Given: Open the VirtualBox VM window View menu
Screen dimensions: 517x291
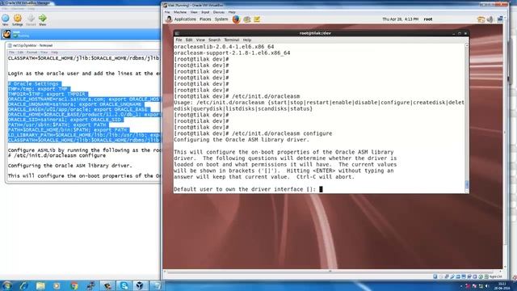Looking at the screenshot, I should pos(194,12).
